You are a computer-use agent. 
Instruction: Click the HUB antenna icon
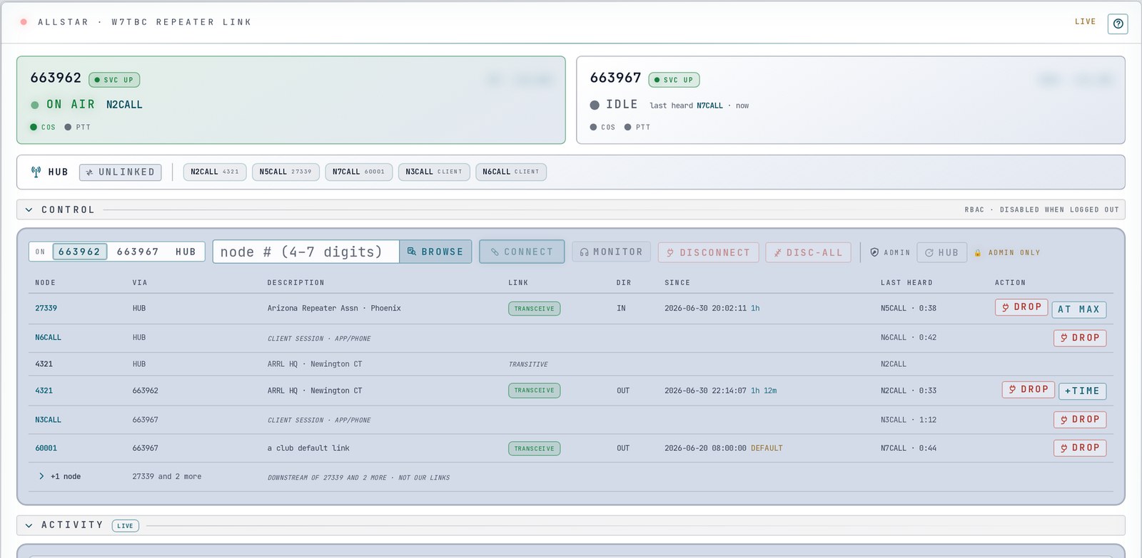36,172
